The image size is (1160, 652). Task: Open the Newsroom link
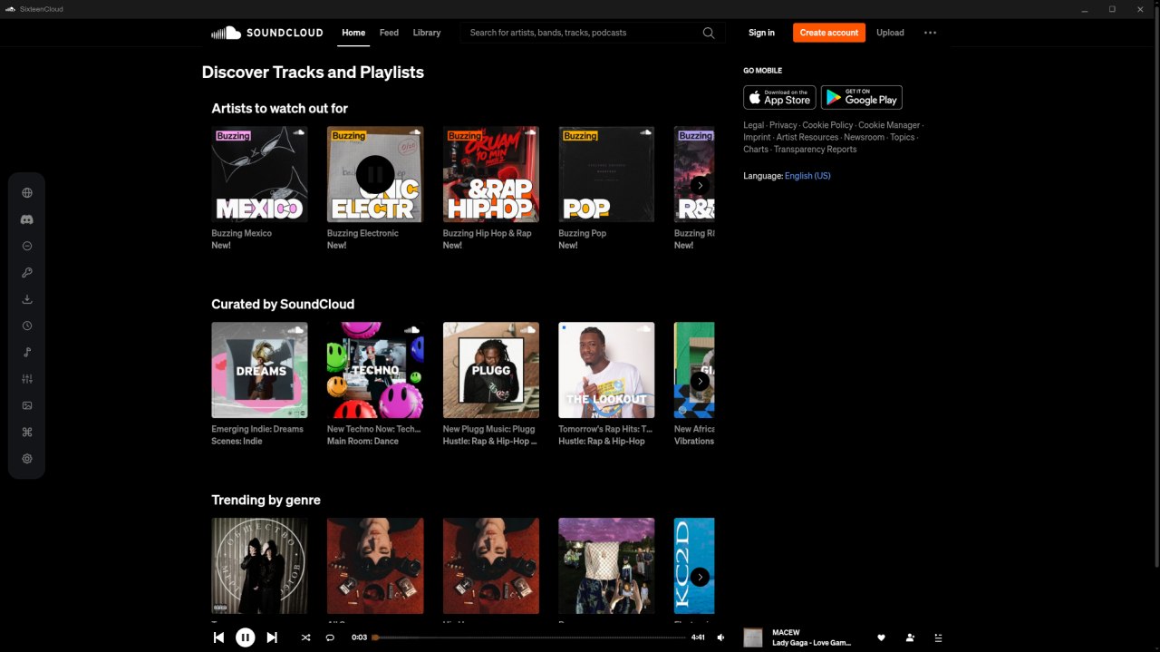[864, 137]
